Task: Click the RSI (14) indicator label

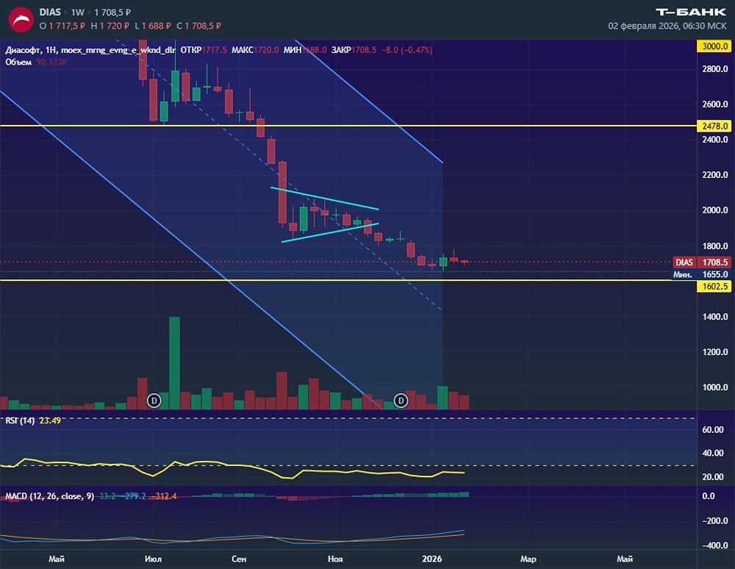Action: [20, 421]
